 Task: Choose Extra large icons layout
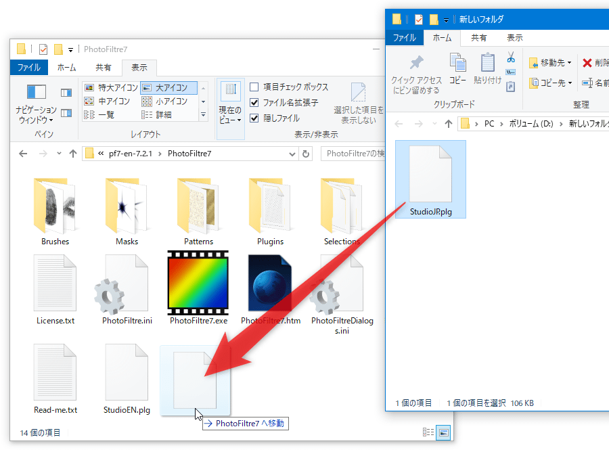pyautogui.click(x=112, y=88)
